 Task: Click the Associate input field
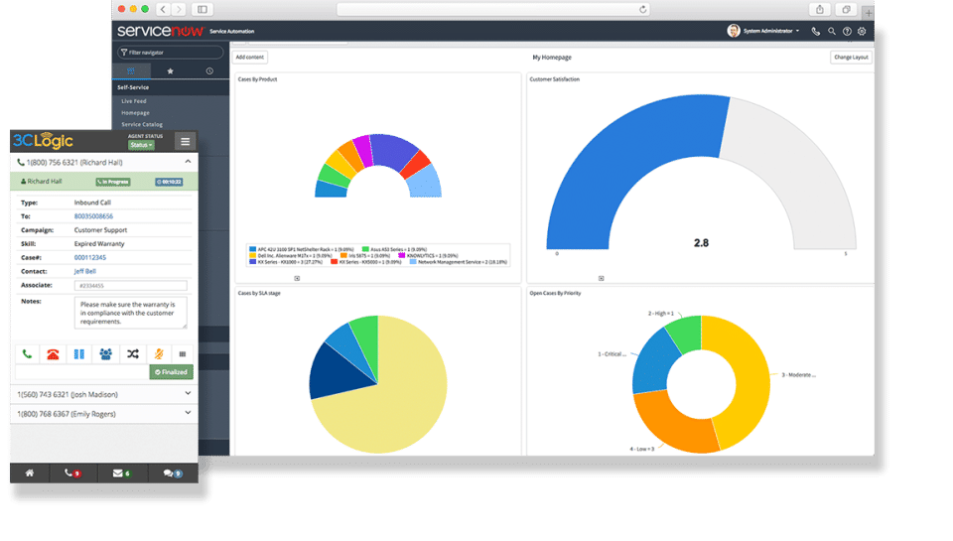(x=131, y=285)
